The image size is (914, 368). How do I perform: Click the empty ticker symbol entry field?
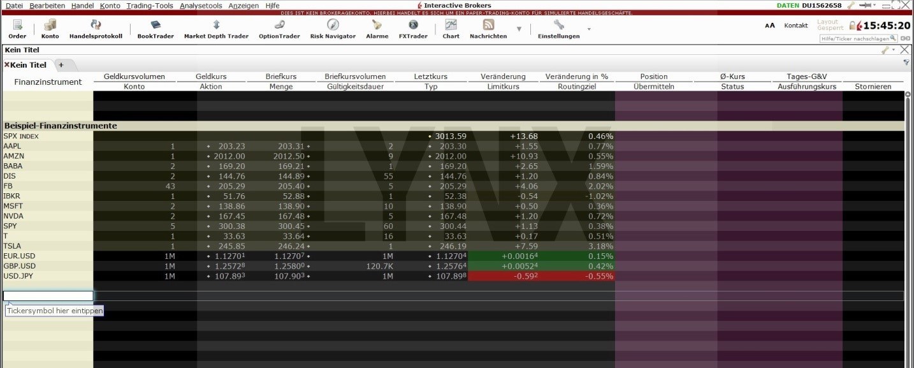click(48, 296)
